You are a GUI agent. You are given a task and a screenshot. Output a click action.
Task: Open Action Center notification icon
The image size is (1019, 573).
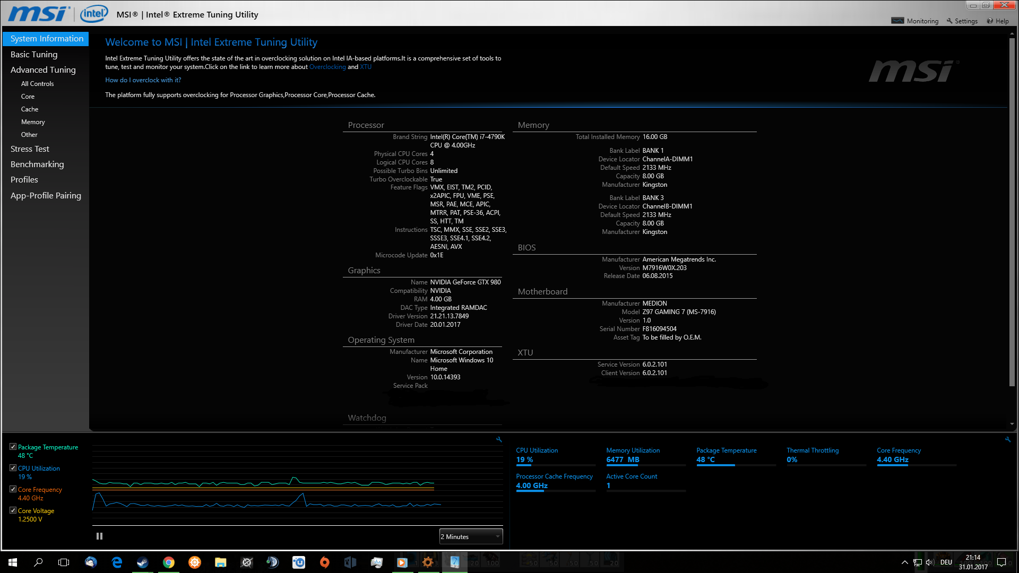click(x=1001, y=562)
